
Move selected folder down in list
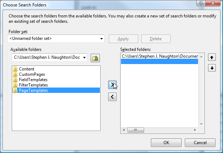pos(212,68)
